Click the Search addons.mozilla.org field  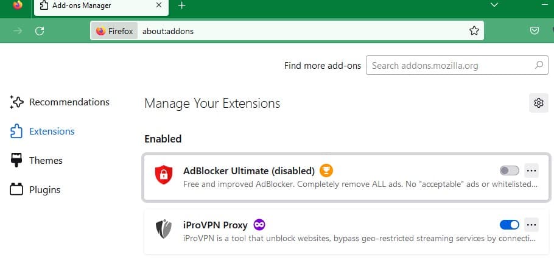451,65
